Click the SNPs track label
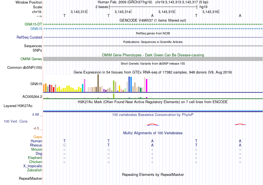Screen dimensions: 263x185 click(x=37, y=50)
